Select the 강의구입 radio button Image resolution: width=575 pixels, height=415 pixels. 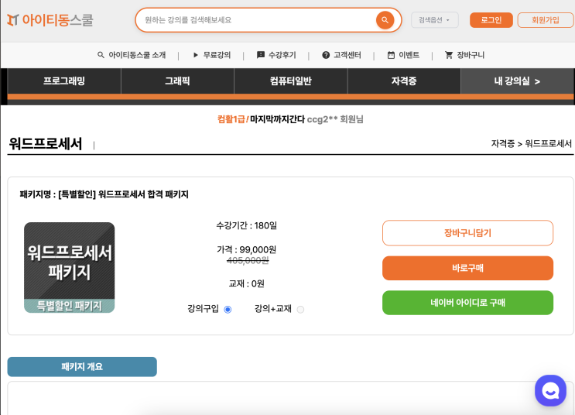click(x=228, y=310)
